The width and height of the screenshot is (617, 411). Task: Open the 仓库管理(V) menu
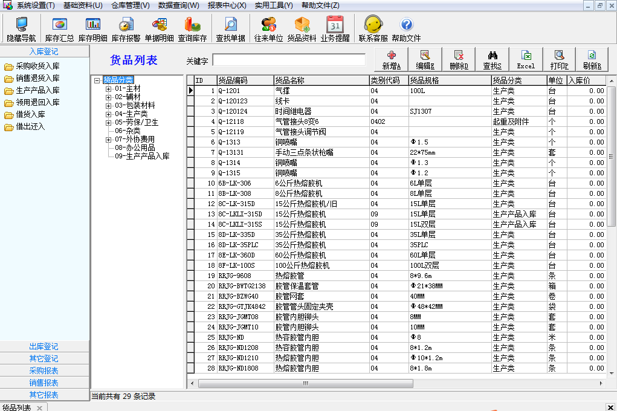point(131,5)
